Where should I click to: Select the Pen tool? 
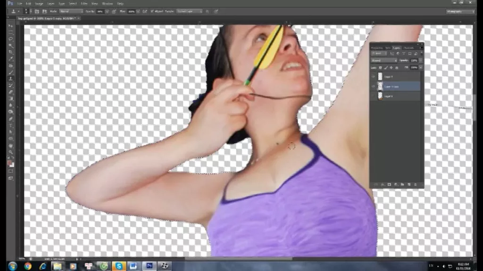(11, 119)
